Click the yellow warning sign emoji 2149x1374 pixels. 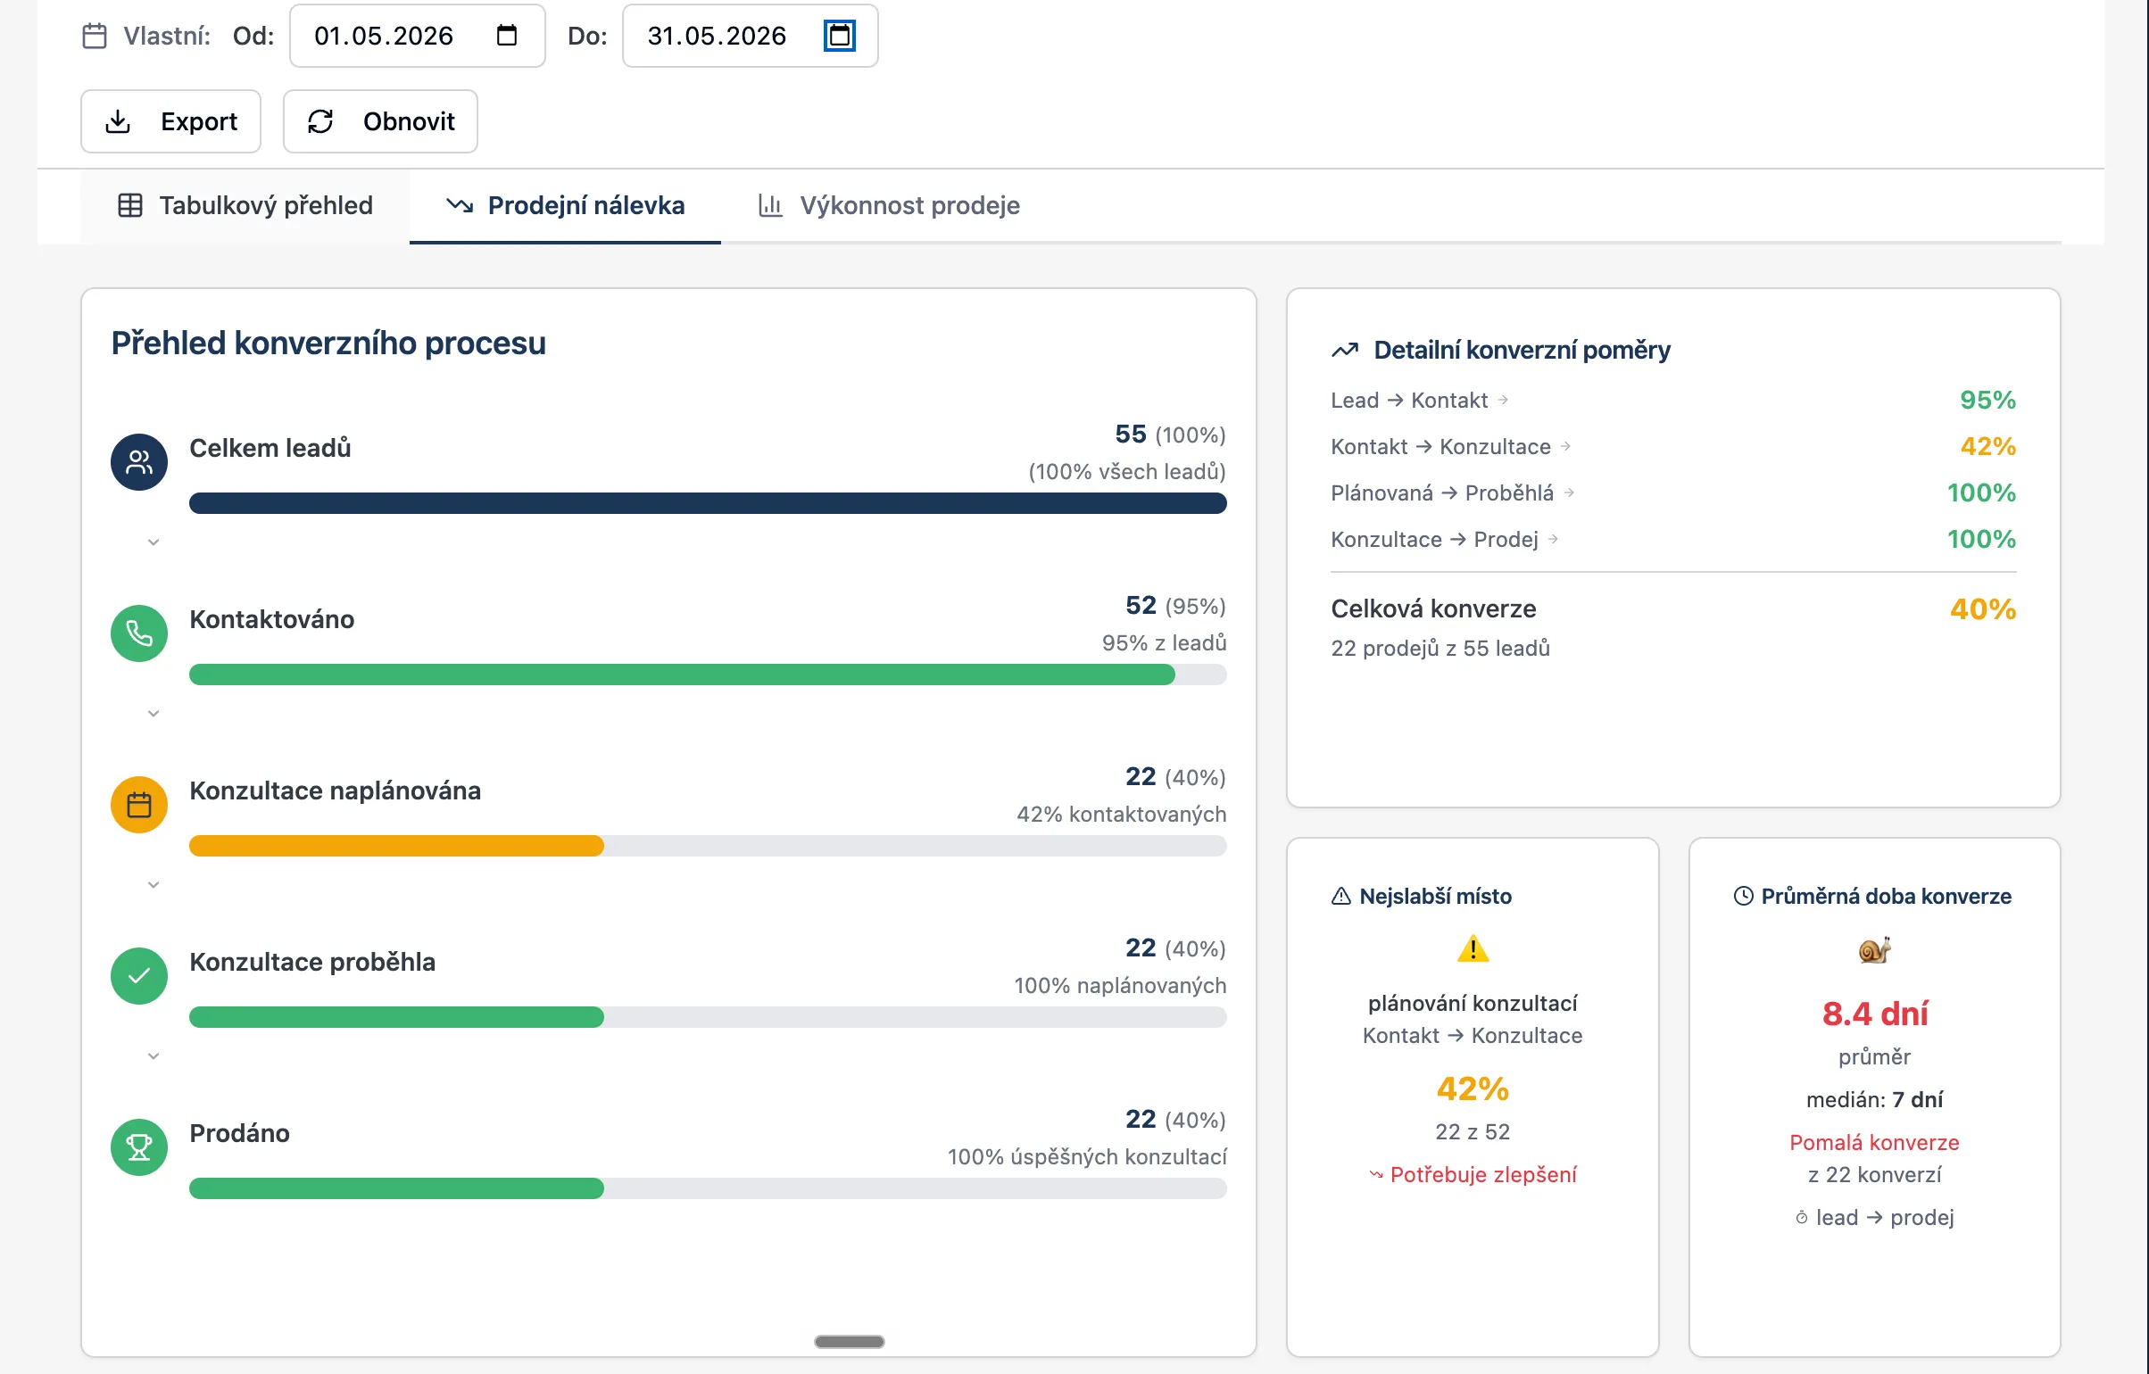point(1473,949)
